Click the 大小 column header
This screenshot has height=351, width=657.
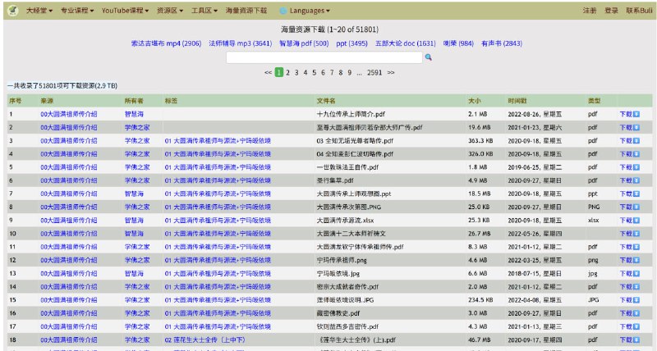click(x=475, y=101)
